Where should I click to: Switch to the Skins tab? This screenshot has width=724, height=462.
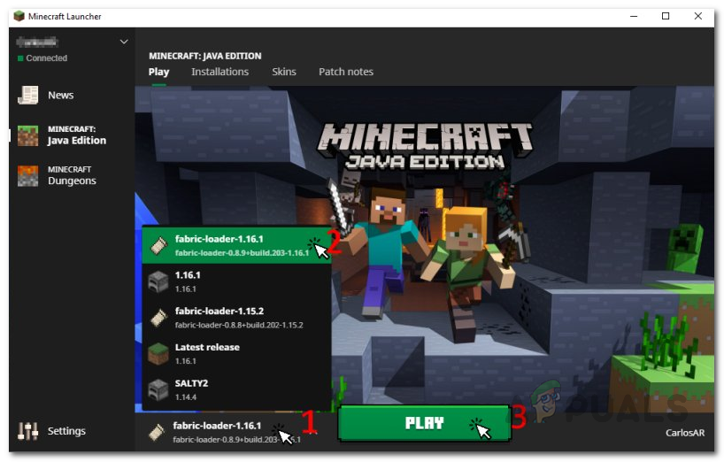point(284,72)
